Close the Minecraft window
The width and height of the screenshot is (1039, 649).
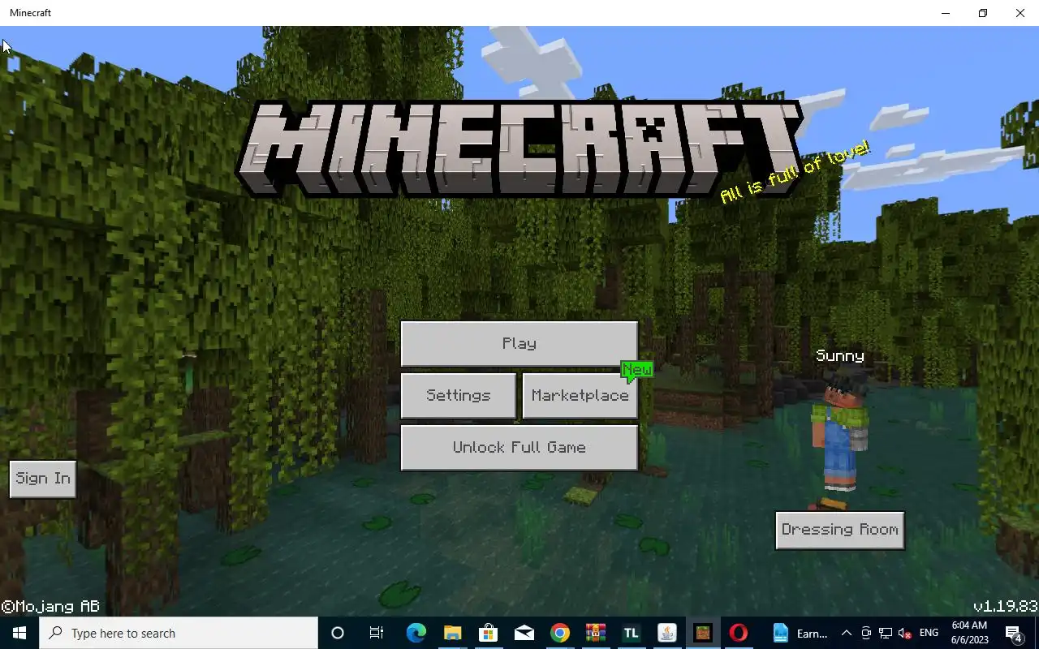[1020, 13]
